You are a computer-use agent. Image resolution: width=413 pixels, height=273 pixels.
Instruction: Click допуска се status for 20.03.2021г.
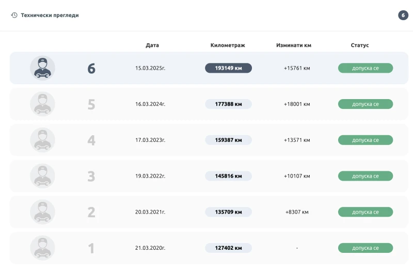click(365, 212)
